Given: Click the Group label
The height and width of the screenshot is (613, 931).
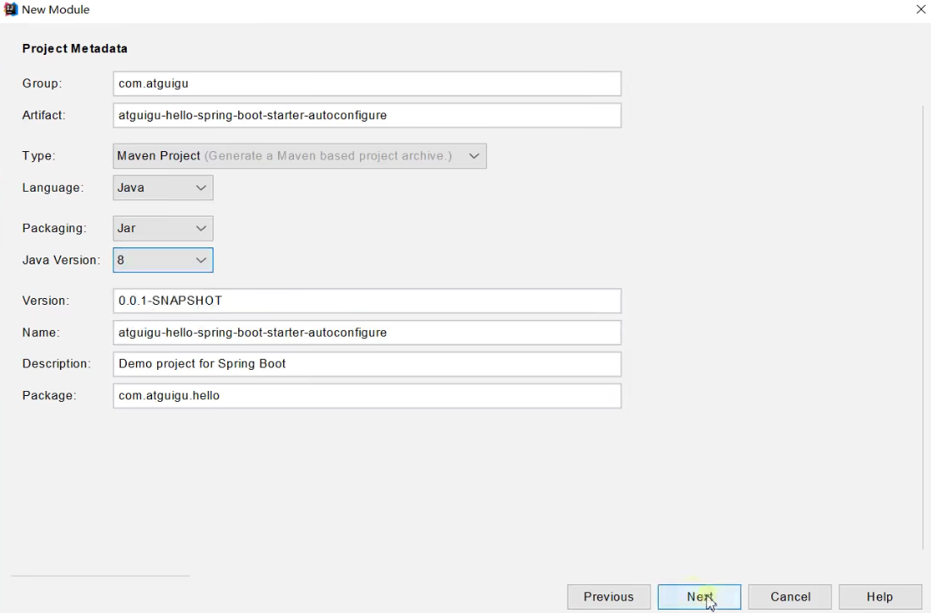Looking at the screenshot, I should (42, 84).
